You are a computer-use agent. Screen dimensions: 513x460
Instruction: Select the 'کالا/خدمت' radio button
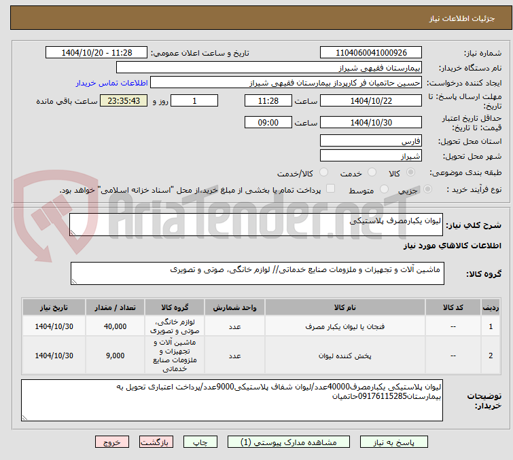click(x=323, y=172)
